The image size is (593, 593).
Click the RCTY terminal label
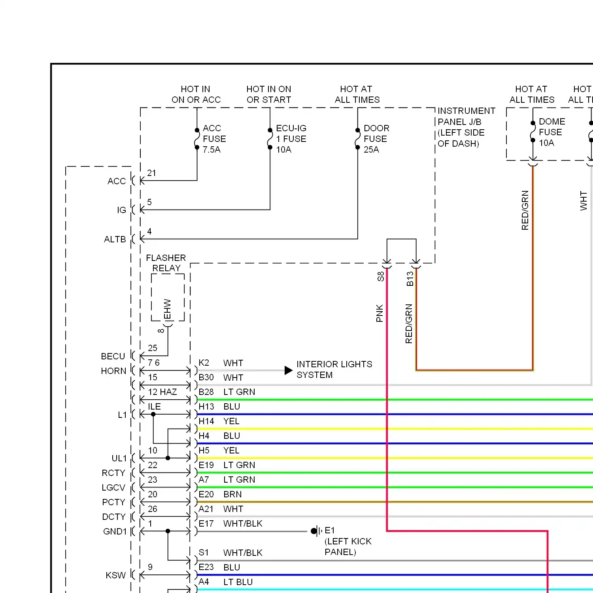113,473
